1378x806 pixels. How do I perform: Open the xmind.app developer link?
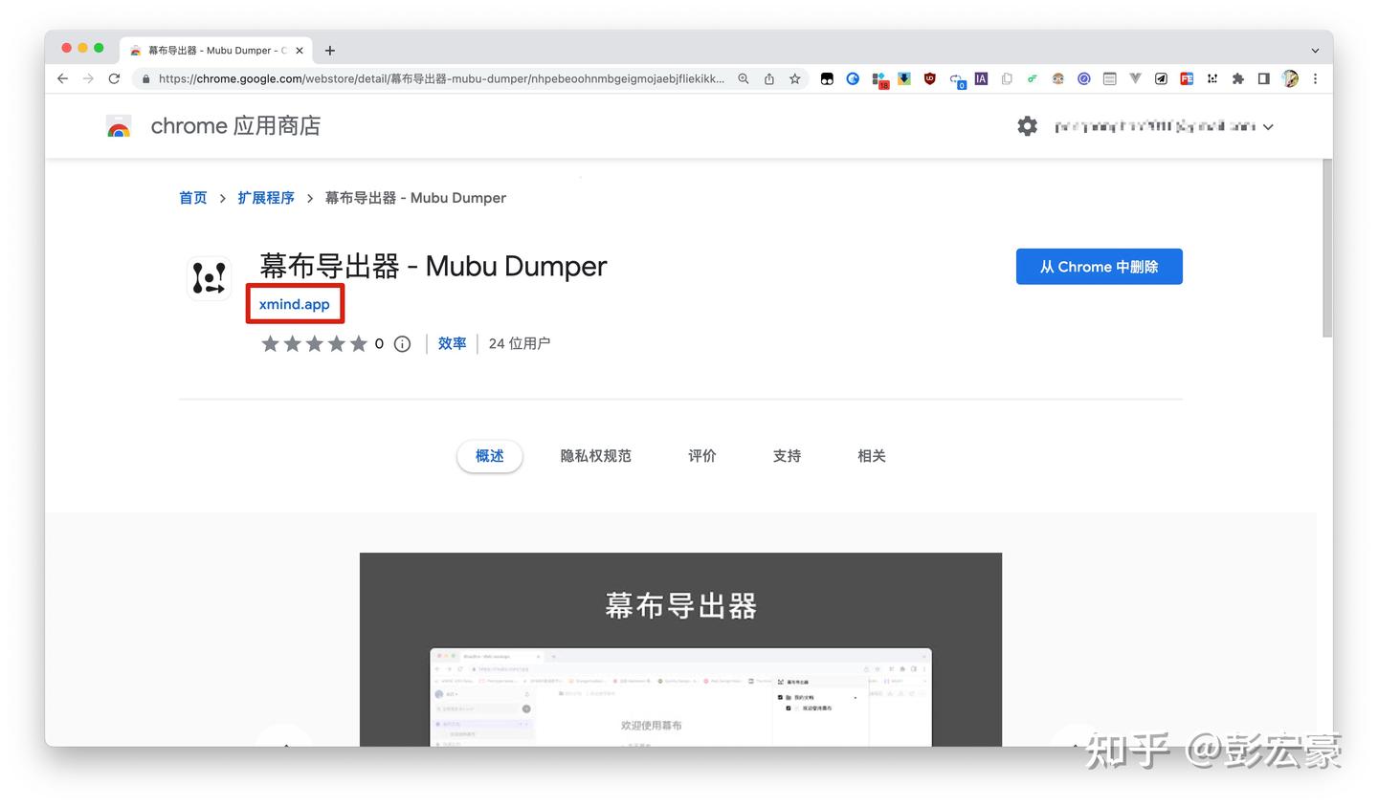pyautogui.click(x=295, y=304)
